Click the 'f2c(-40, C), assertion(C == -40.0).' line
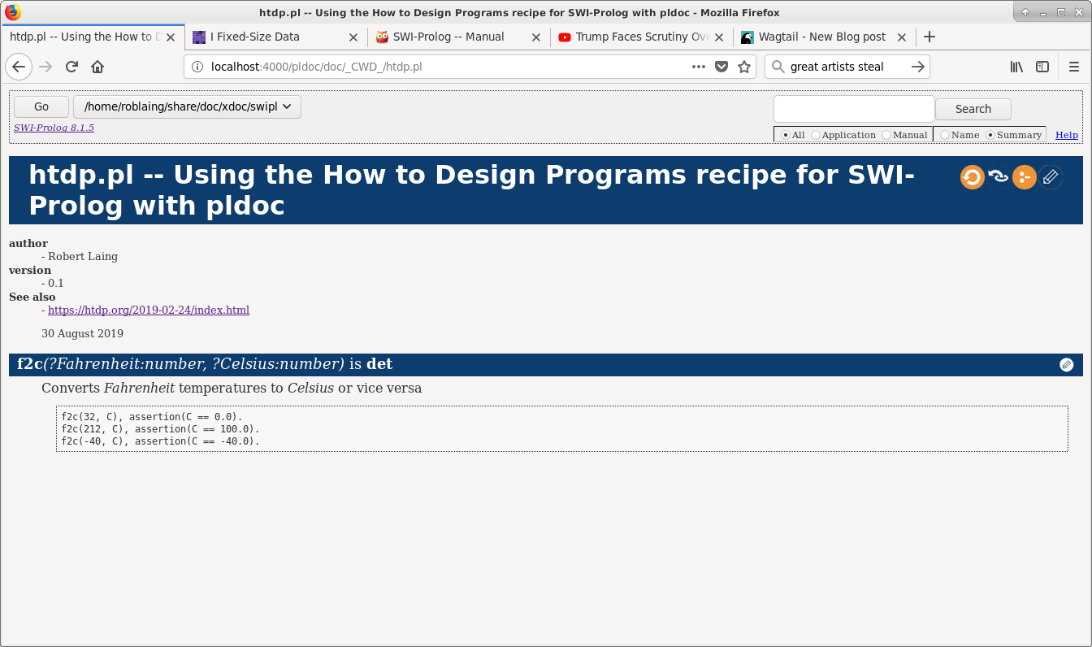Screen dimensions: 1092x647 tap(161, 441)
